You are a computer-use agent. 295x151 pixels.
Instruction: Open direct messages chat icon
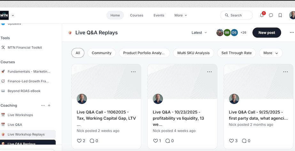pos(271,15)
